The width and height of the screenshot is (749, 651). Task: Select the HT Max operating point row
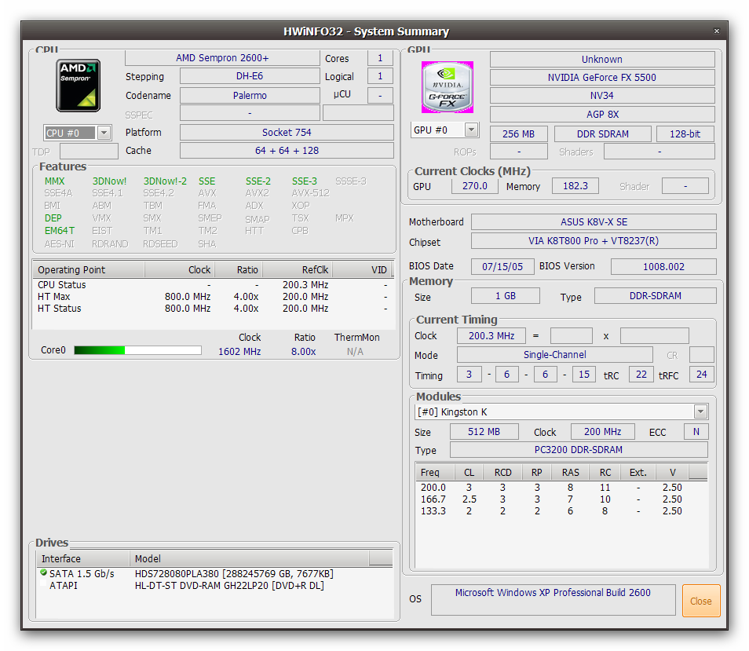pyautogui.click(x=213, y=297)
